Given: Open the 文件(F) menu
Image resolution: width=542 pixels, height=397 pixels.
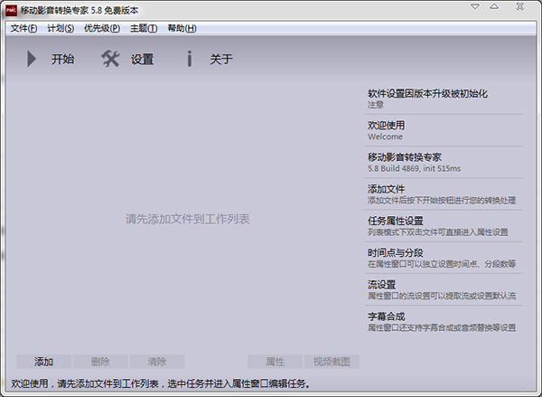Looking at the screenshot, I should [x=23, y=28].
